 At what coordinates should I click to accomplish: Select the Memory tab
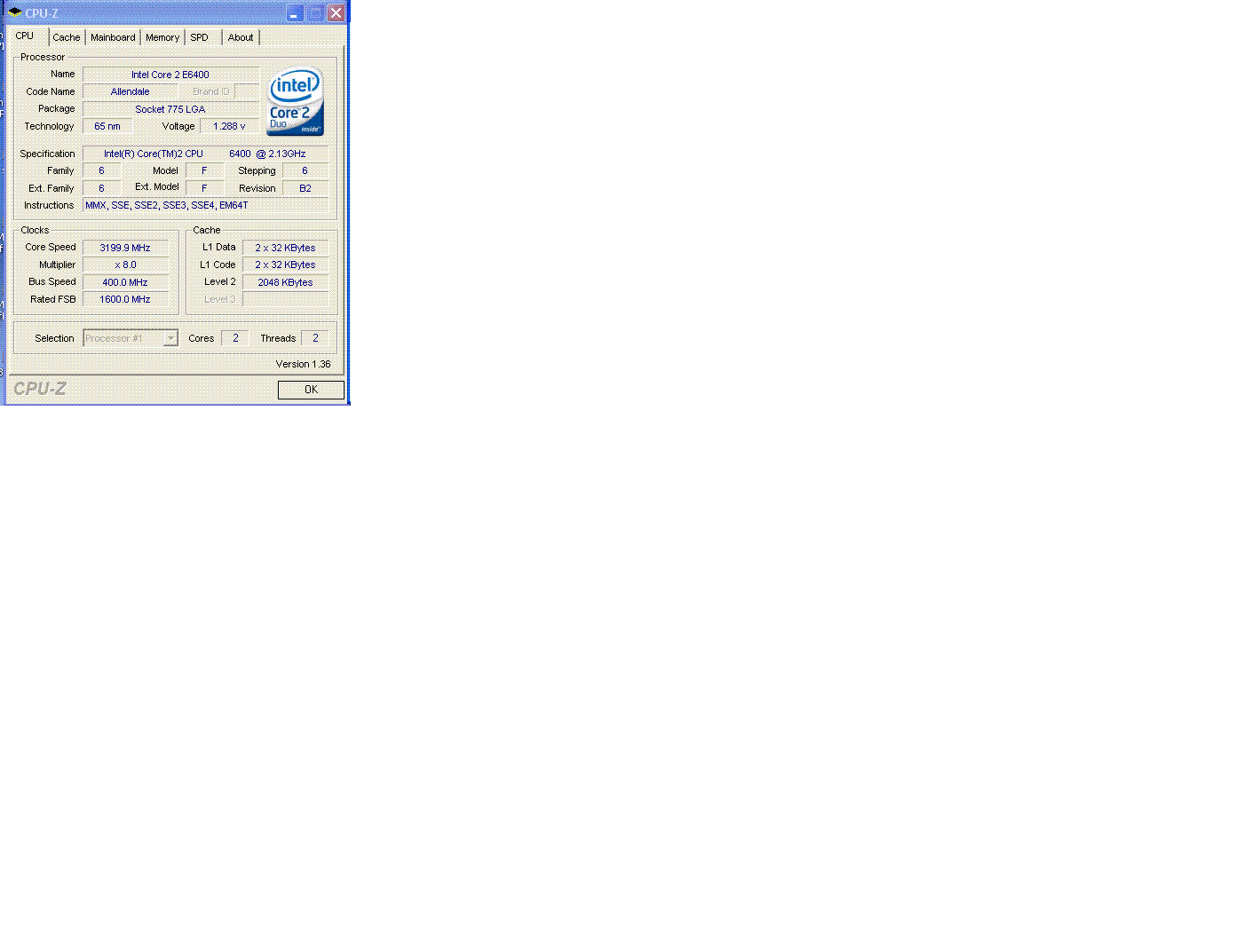162,37
